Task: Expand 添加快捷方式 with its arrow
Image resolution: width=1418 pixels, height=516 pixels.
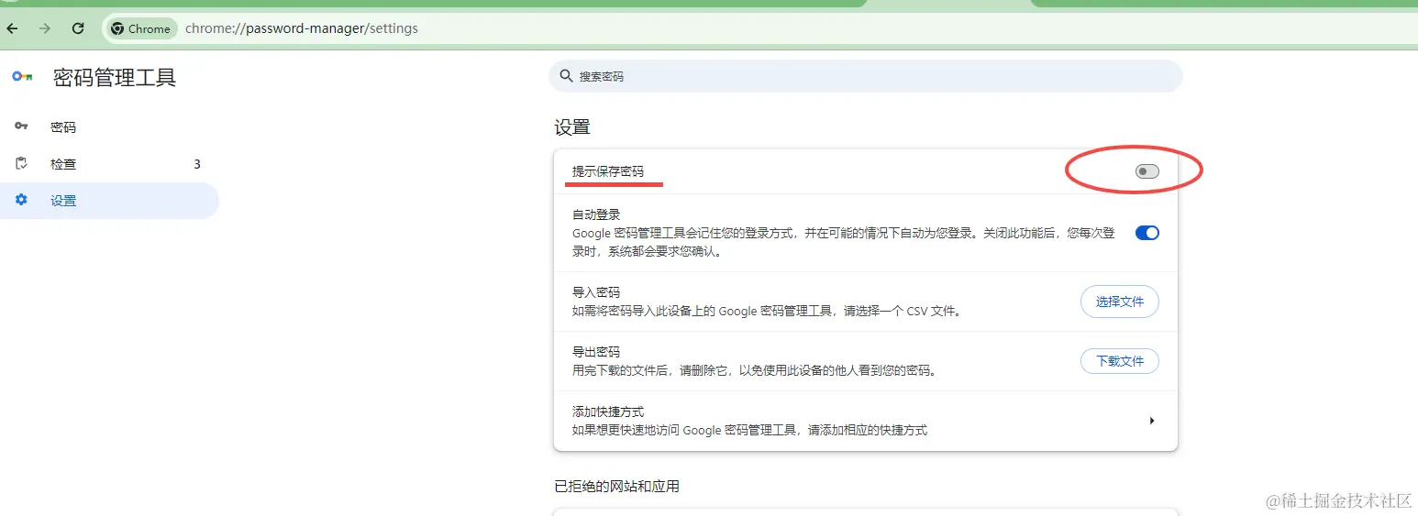Action: [x=1151, y=421]
